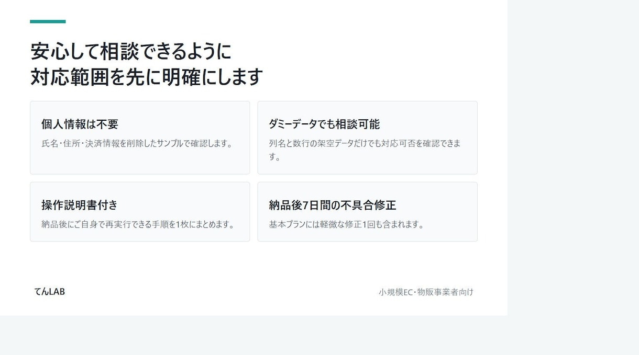This screenshot has width=639, height=355.
Task: Click the text 氏名・住所・決済情報を削除したサンプルで確認します。
Action: [137, 143]
